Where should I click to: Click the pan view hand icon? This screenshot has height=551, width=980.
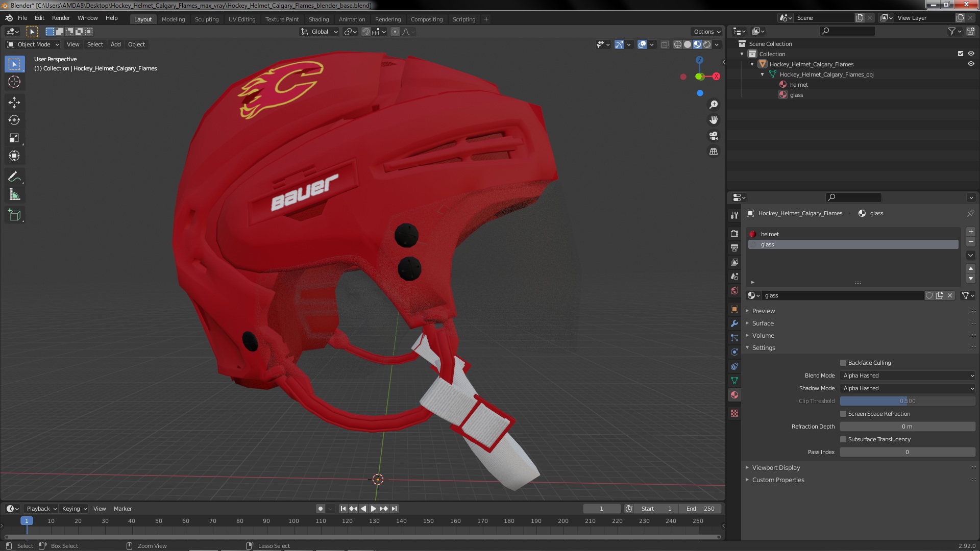click(x=714, y=120)
